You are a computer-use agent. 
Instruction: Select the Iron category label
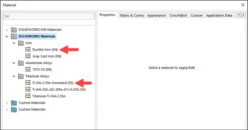[x=29, y=43]
